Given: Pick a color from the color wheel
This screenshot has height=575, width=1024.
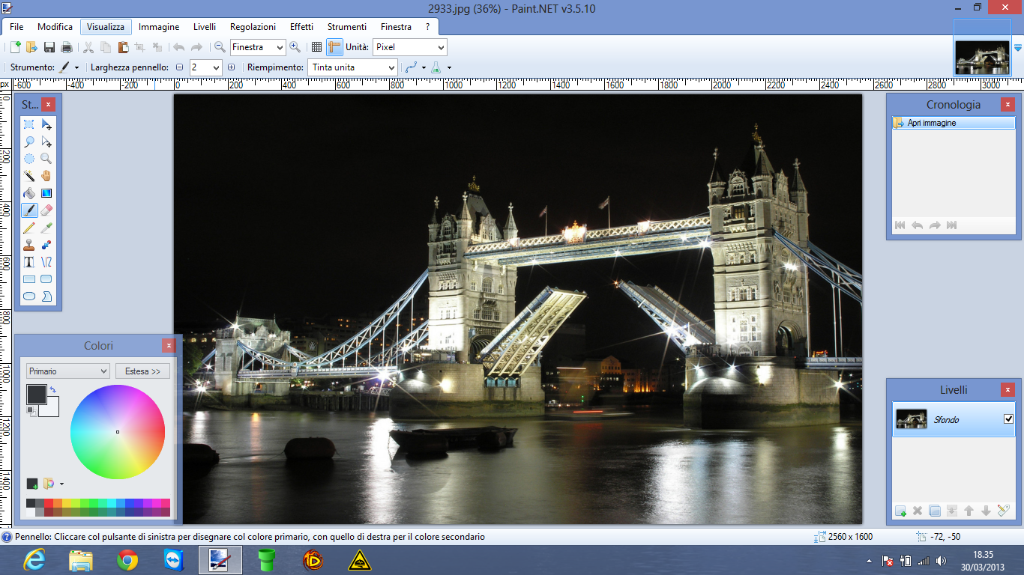Looking at the screenshot, I should [118, 432].
